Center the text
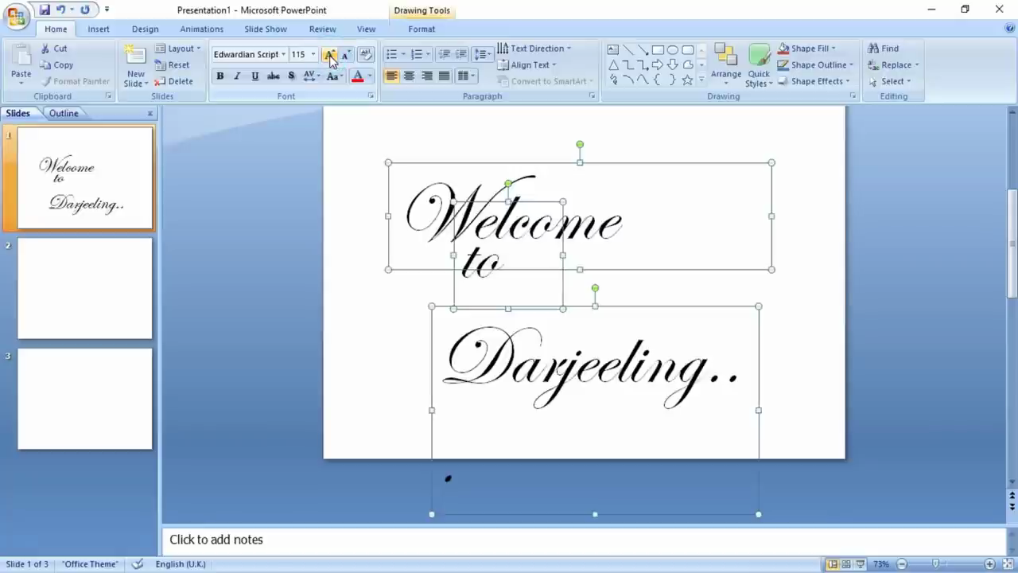Viewport: 1018px width, 573px height. tap(409, 76)
